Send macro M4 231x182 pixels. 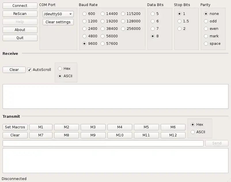(x=120, y=127)
